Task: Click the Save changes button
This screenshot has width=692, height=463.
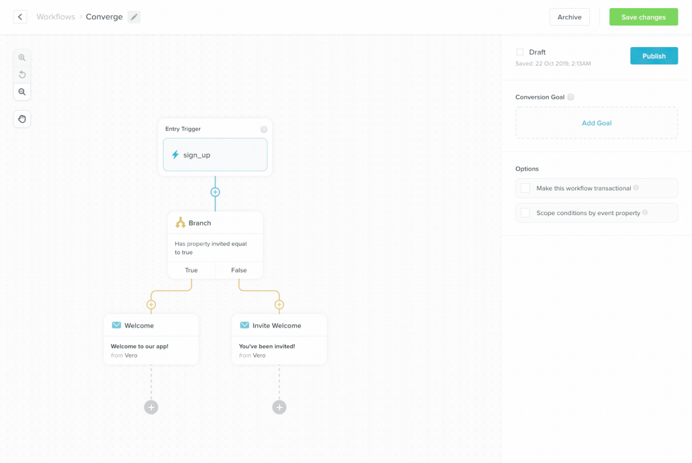Action: [x=643, y=17]
